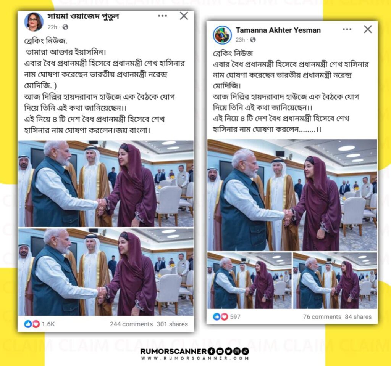Click the globe privacy icon next to 22h
Viewport: 391px width, 366px height.
pos(65,27)
